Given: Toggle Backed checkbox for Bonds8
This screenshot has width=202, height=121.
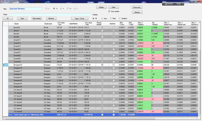Looking at the screenshot, I should pos(114,34).
